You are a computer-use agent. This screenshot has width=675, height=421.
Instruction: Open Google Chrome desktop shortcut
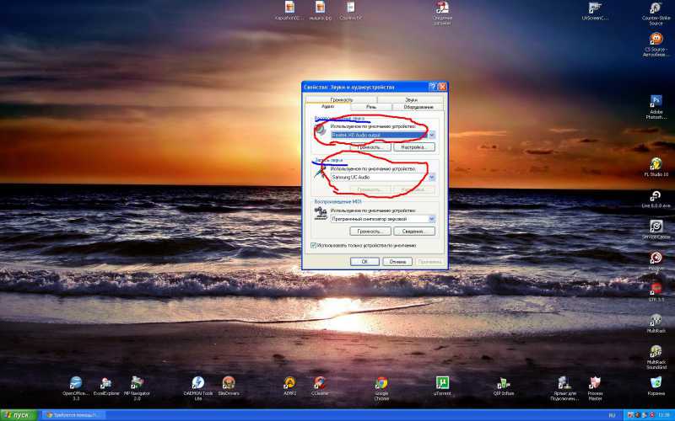[x=381, y=383]
